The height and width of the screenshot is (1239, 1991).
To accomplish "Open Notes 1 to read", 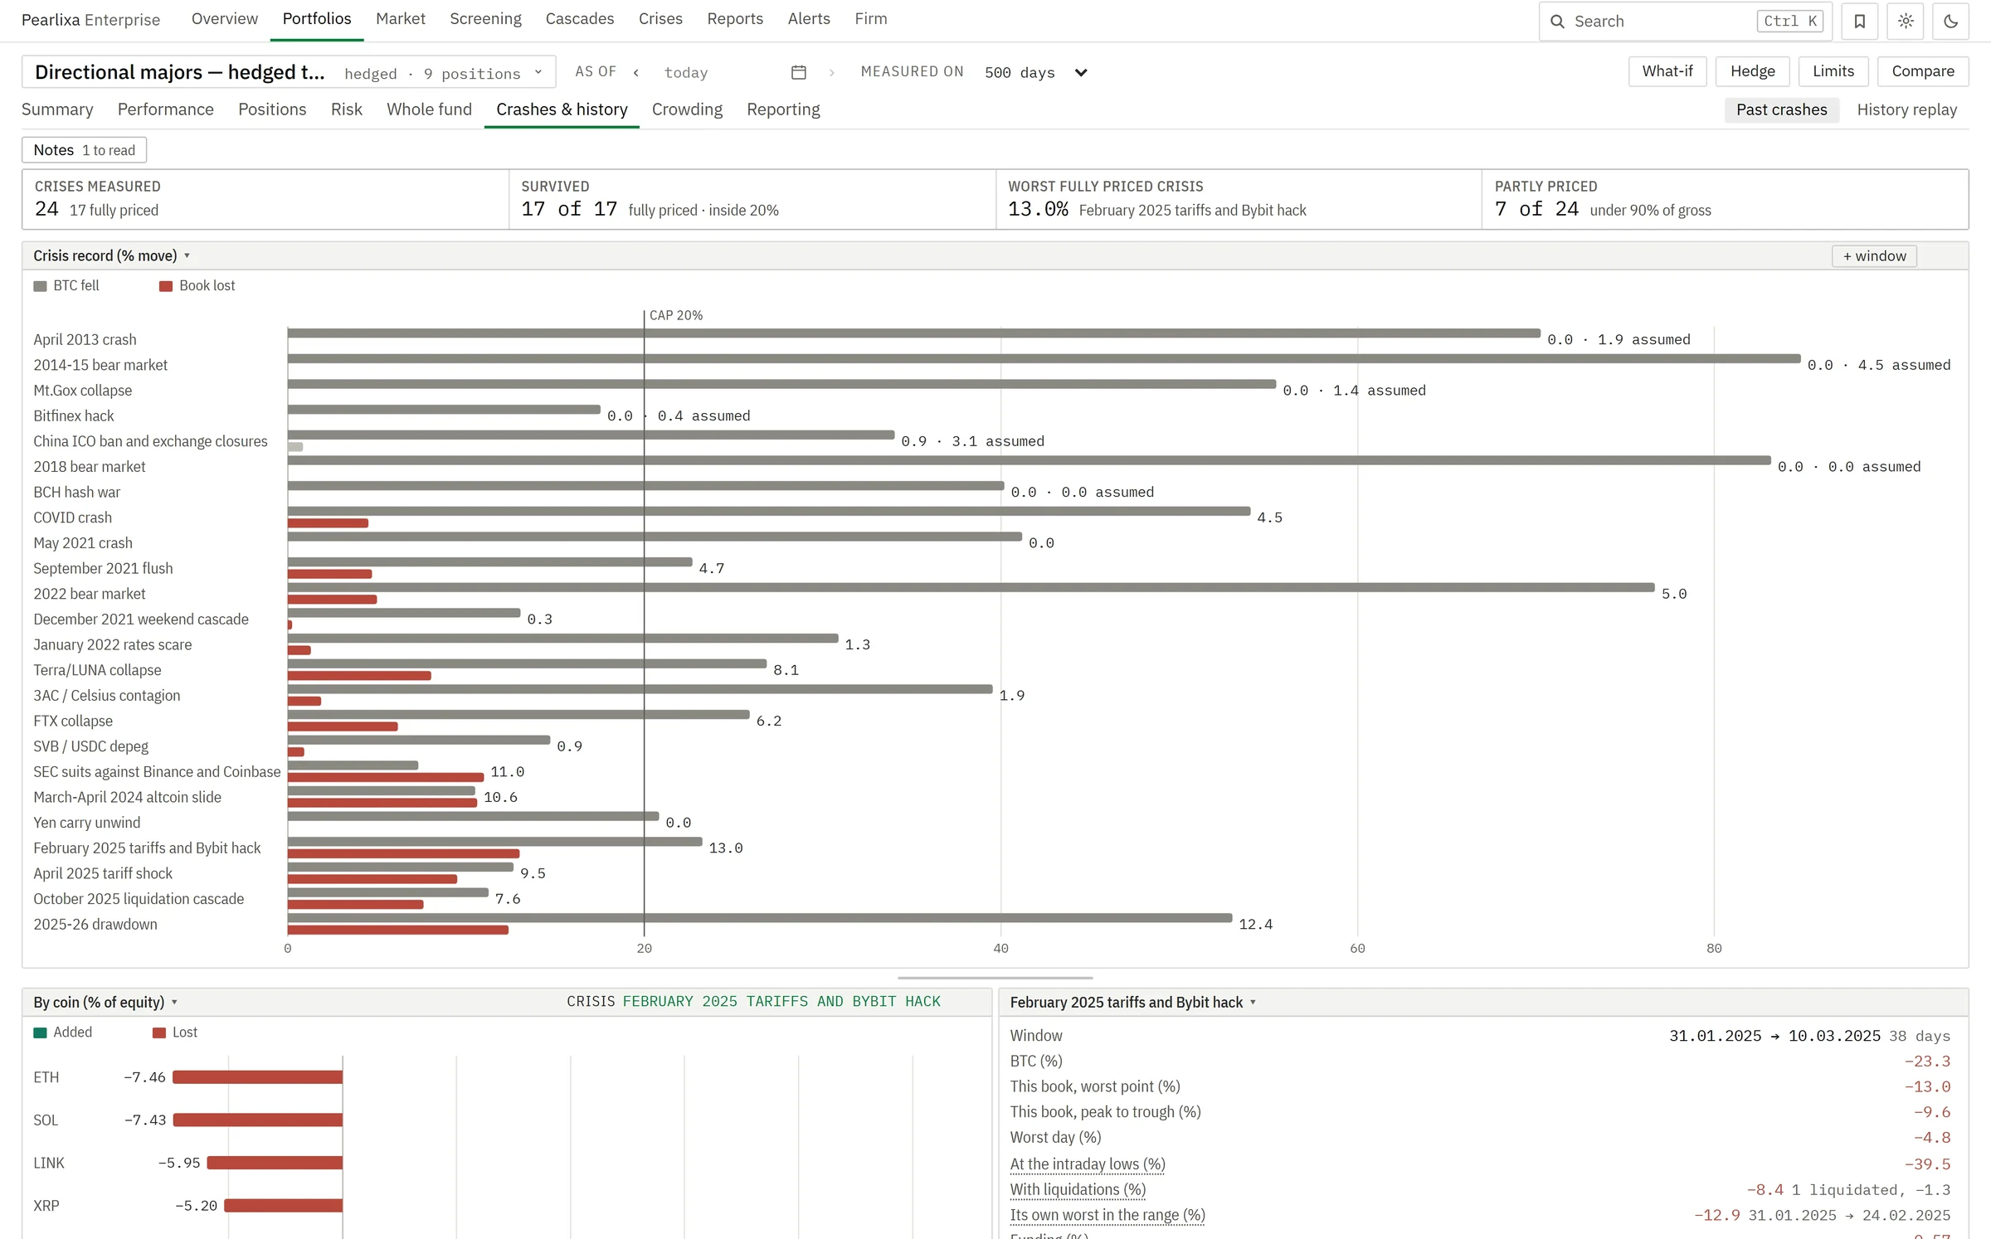I will (x=84, y=151).
